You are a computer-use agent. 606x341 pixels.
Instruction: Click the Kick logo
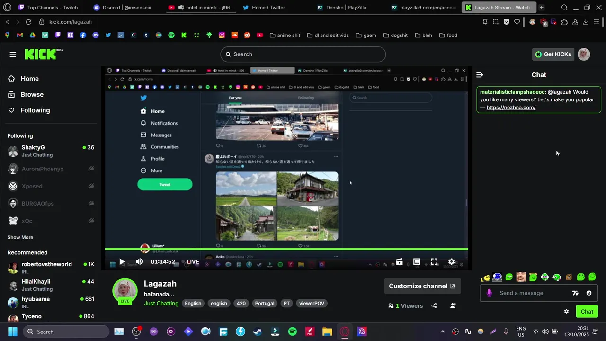(43, 54)
